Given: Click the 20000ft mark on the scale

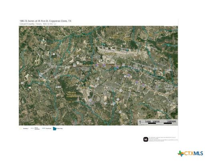Looking at the screenshot, I should pos(172,121).
